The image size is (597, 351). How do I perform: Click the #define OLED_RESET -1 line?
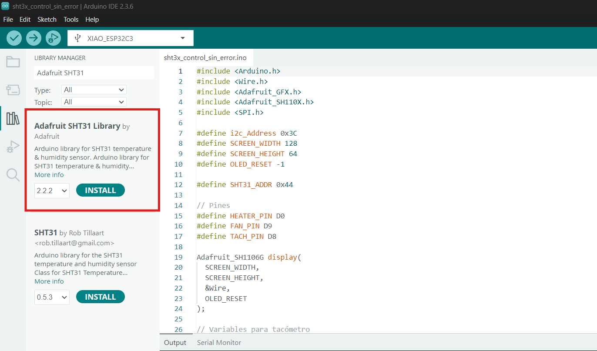pos(241,164)
